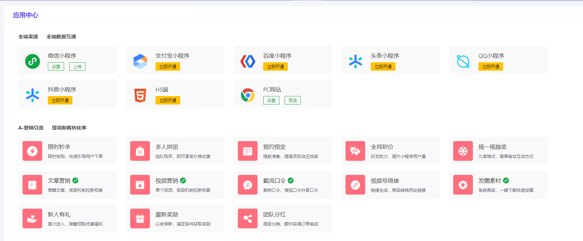Open 摇一摇抽奖 wheel icon
Viewport: 583px width, 241px height.
(463, 151)
